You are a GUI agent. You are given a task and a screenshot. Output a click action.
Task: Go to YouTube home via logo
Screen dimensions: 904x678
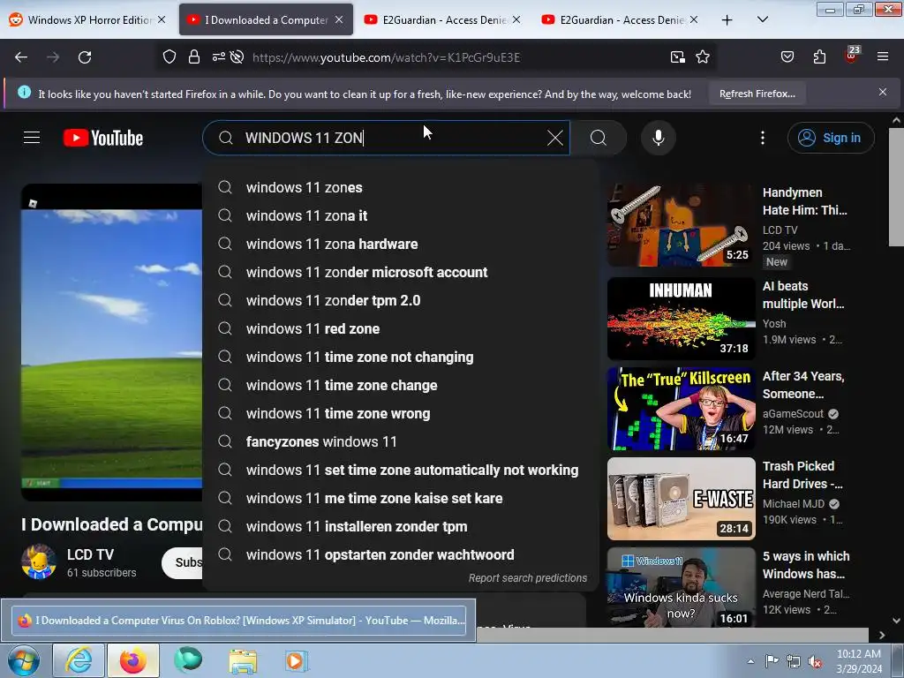point(103,138)
